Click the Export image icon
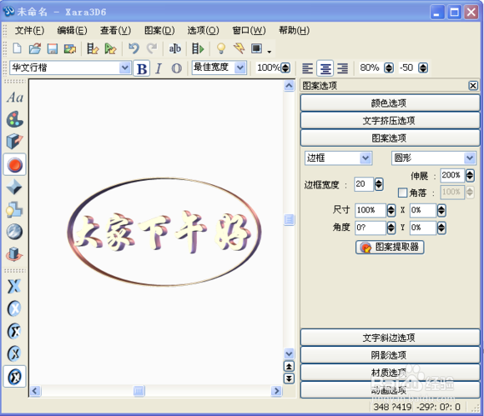Image resolution: width=484 pixels, height=416 pixels. (70, 48)
